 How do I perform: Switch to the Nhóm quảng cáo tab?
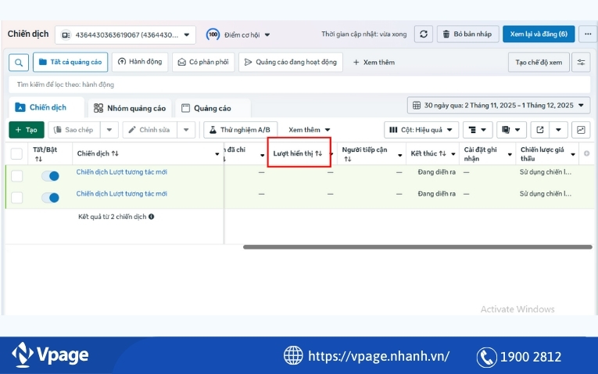tap(130, 108)
